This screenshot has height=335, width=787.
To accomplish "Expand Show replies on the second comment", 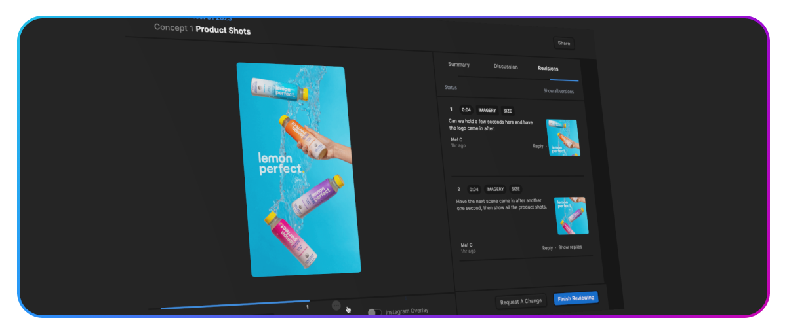I will point(570,247).
